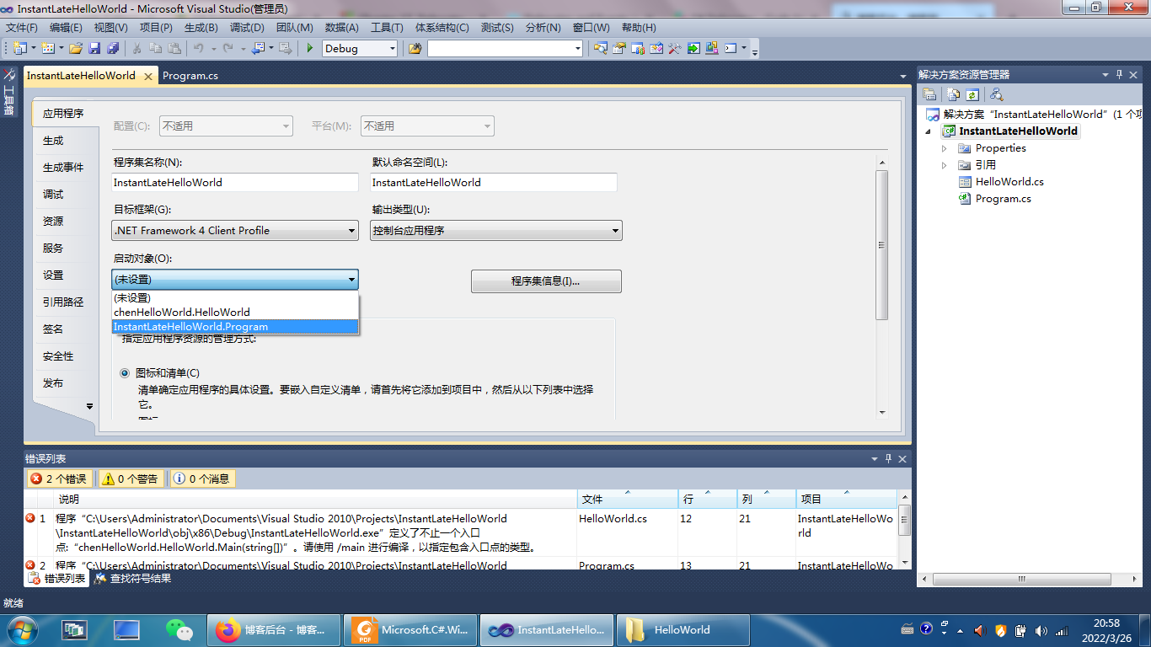Switch to the Program.cs tab
Image resolution: width=1151 pixels, height=647 pixels.
pos(190,76)
